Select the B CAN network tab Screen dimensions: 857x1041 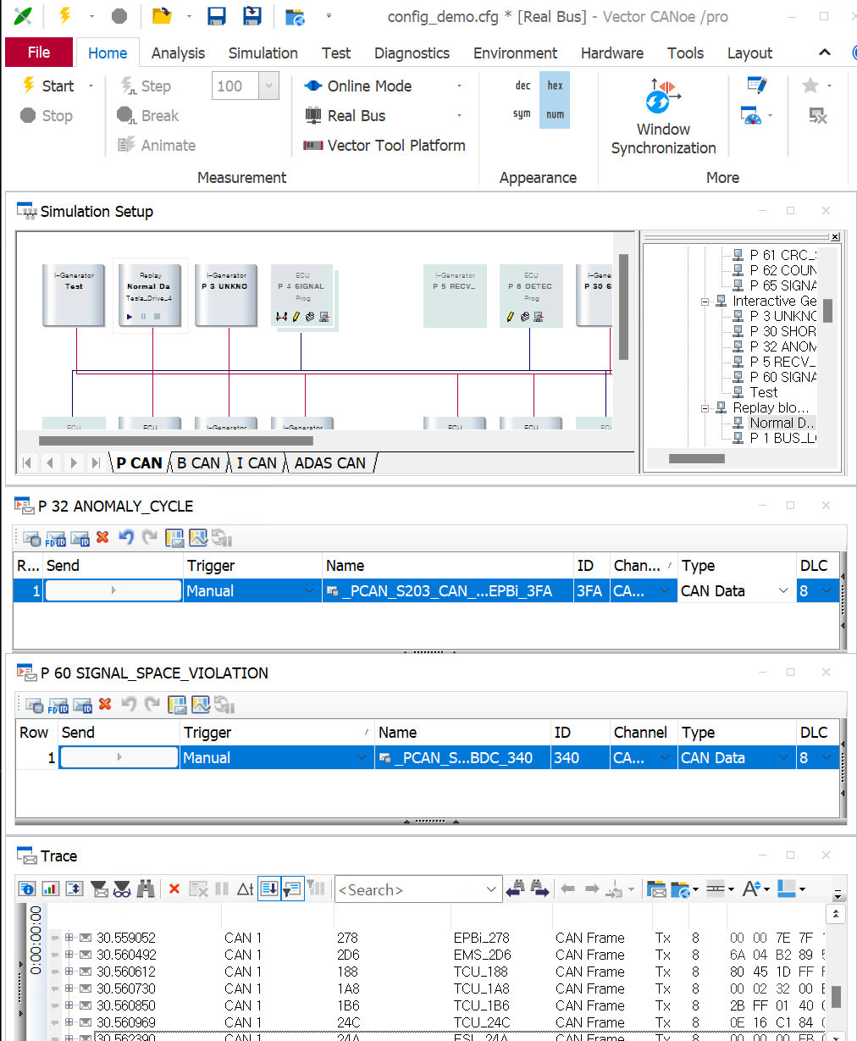pos(198,462)
